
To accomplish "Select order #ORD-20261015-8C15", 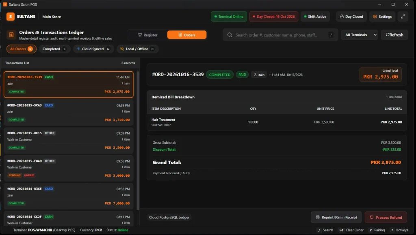I will 68,140.
